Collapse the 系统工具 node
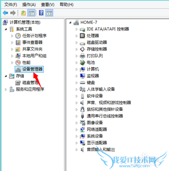The height and width of the screenshot is (171, 169). click(x=6, y=29)
